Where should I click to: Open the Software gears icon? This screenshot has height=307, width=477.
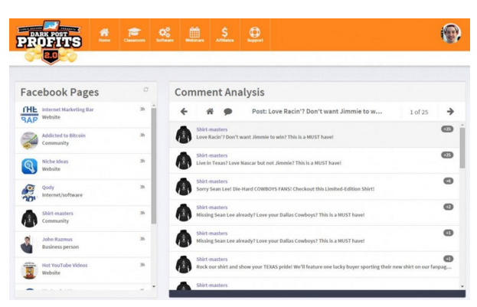click(165, 32)
